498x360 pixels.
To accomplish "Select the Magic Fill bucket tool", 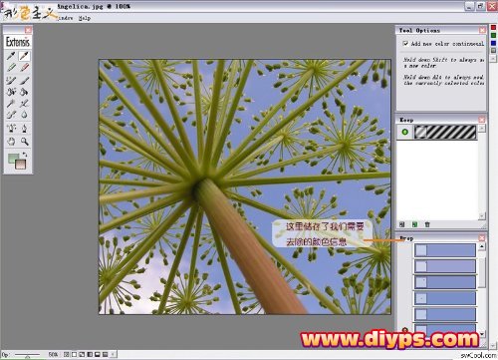I will pyautogui.click(x=11, y=92).
